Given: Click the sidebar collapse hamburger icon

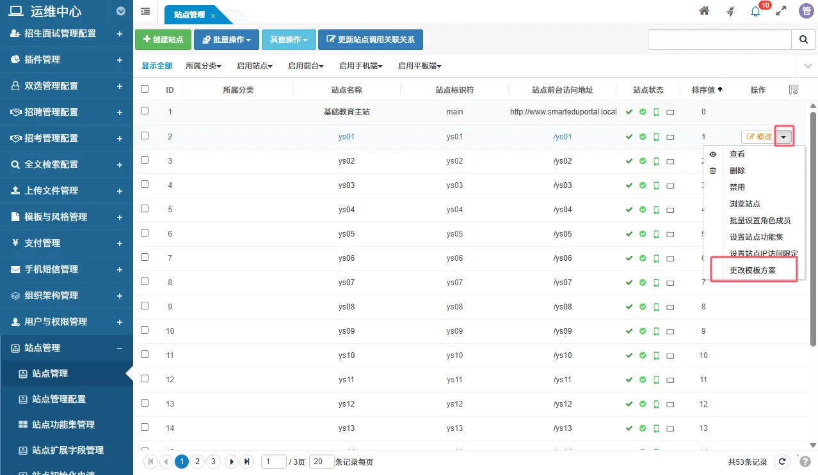Looking at the screenshot, I should point(145,11).
